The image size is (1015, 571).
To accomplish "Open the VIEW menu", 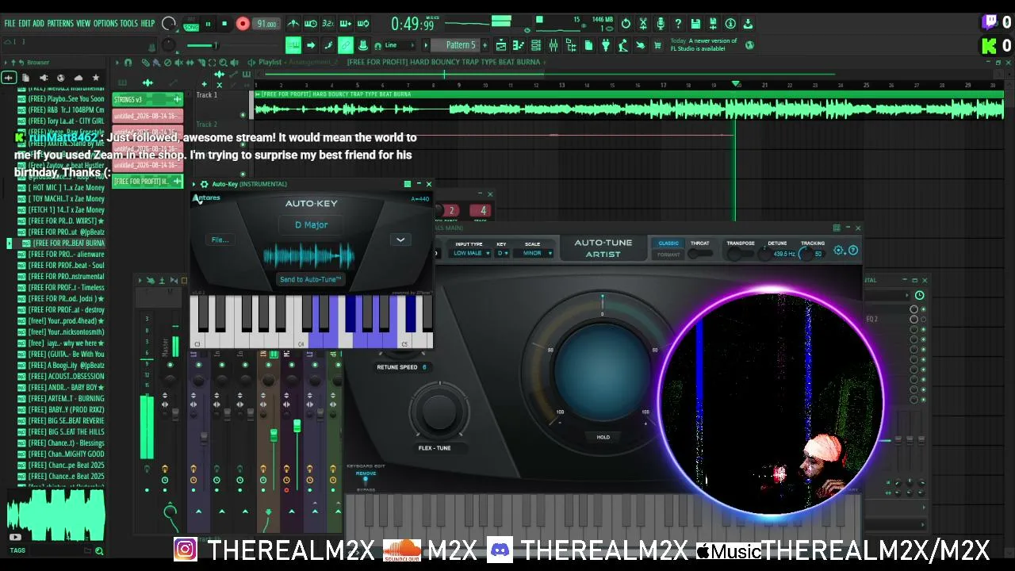I will (x=83, y=24).
